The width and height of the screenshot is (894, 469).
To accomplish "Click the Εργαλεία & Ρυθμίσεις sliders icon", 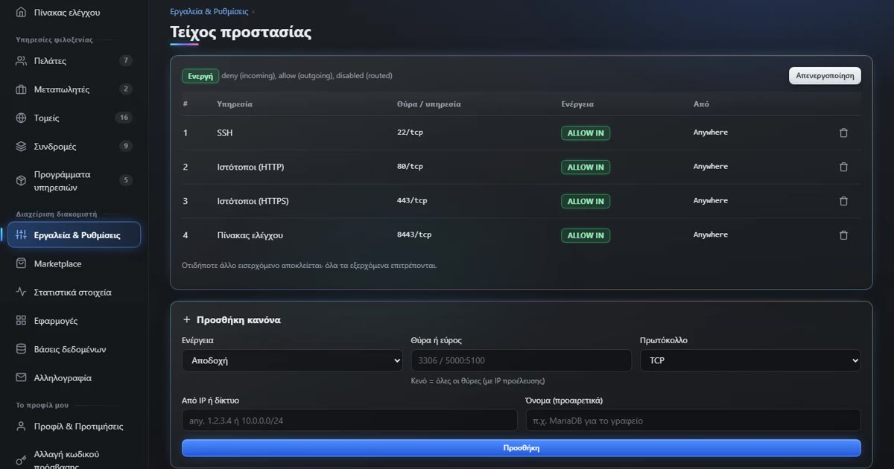I will coord(21,235).
